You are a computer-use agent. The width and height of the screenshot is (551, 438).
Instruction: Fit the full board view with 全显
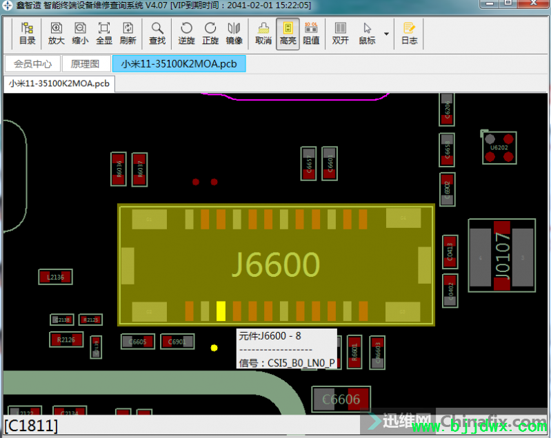click(x=104, y=34)
